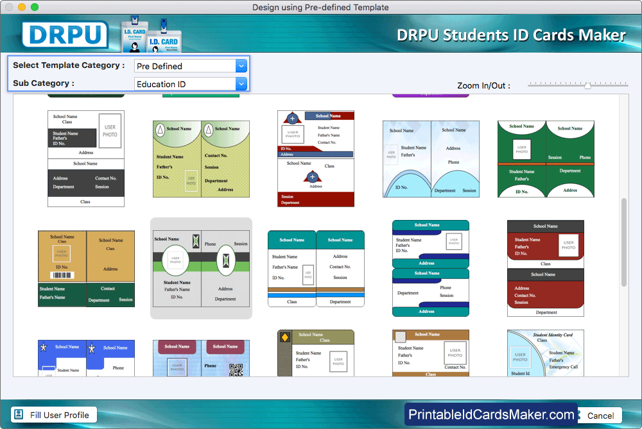Viewport: 642px width, 429px height.
Task: Pick the light blue arch ID template
Action: tap(431, 159)
